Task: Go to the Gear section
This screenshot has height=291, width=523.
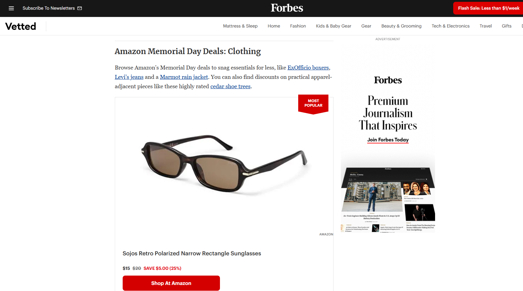Action: point(366,26)
